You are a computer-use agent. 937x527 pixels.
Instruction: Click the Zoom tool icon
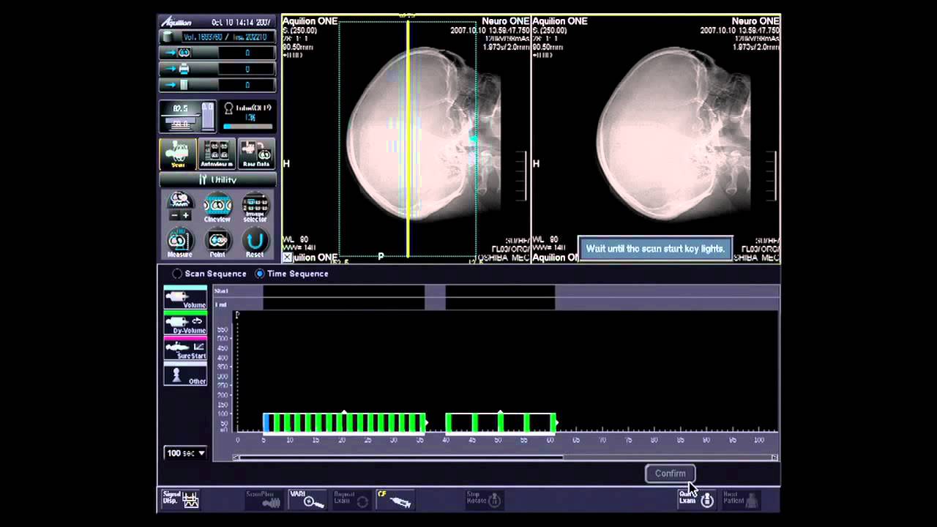coord(179,201)
